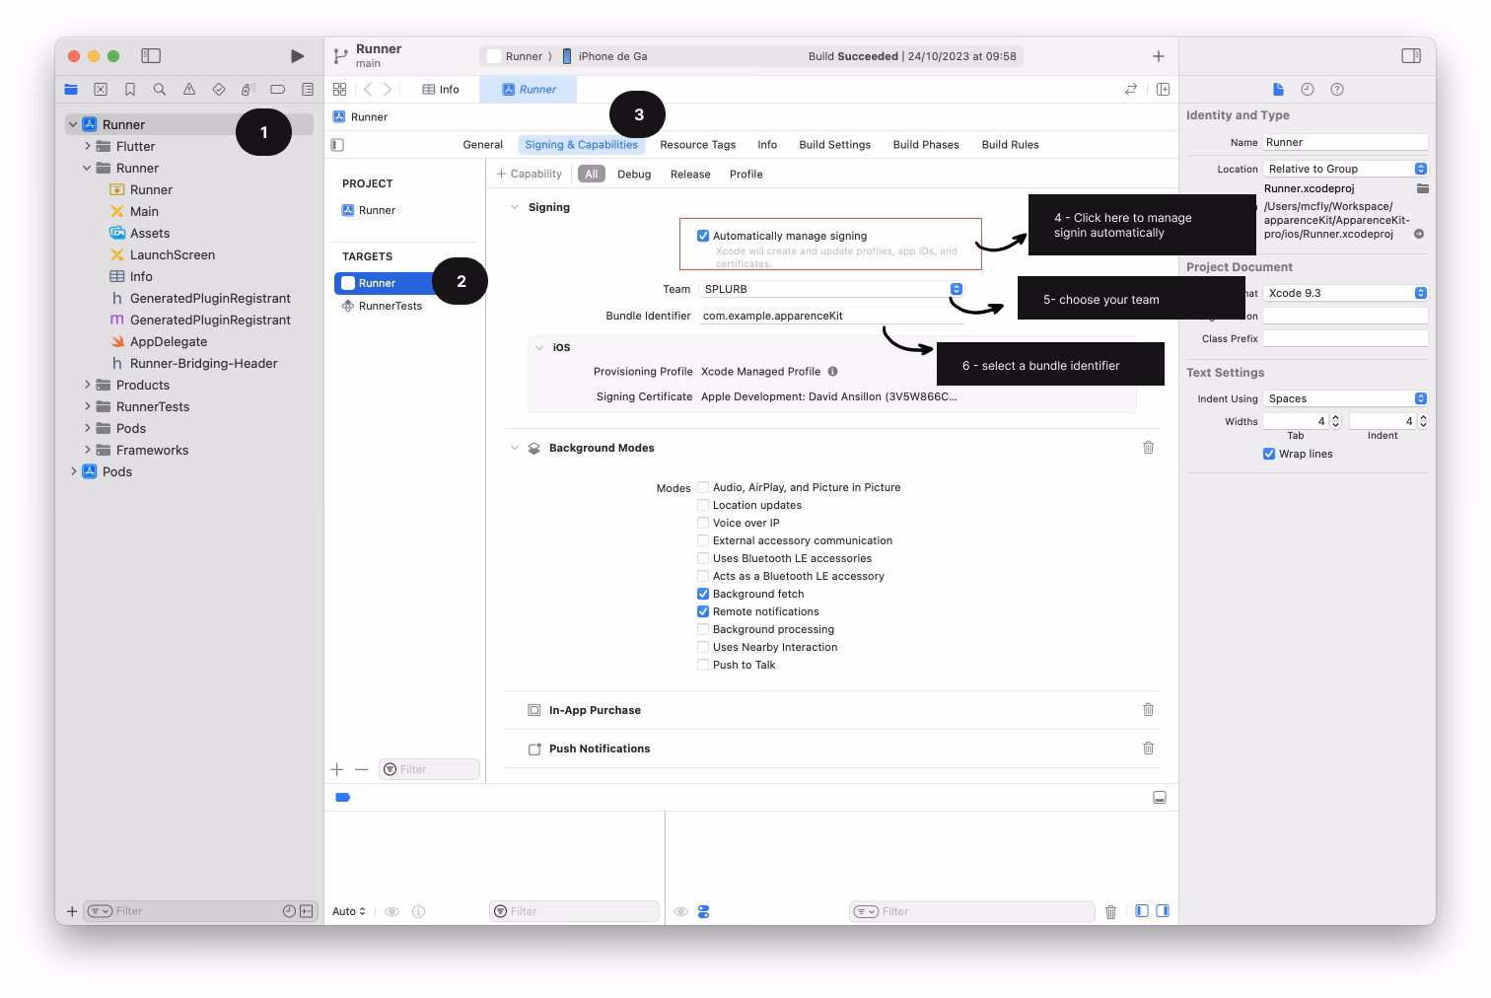
Task: Add an editor on the right
Action: click(x=1163, y=89)
